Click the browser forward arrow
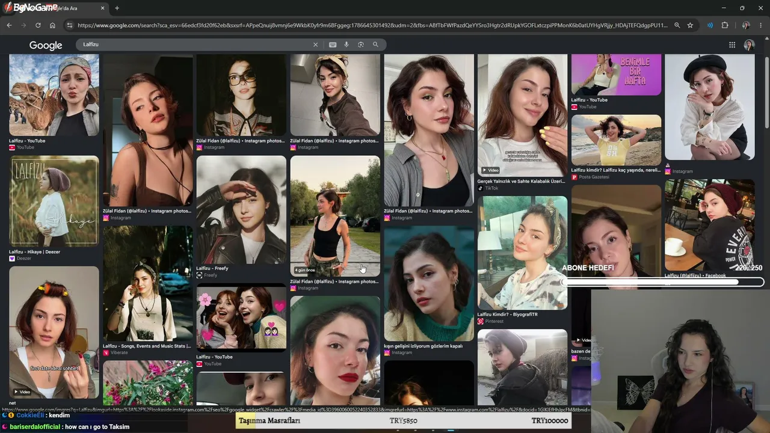 pyautogui.click(x=23, y=25)
